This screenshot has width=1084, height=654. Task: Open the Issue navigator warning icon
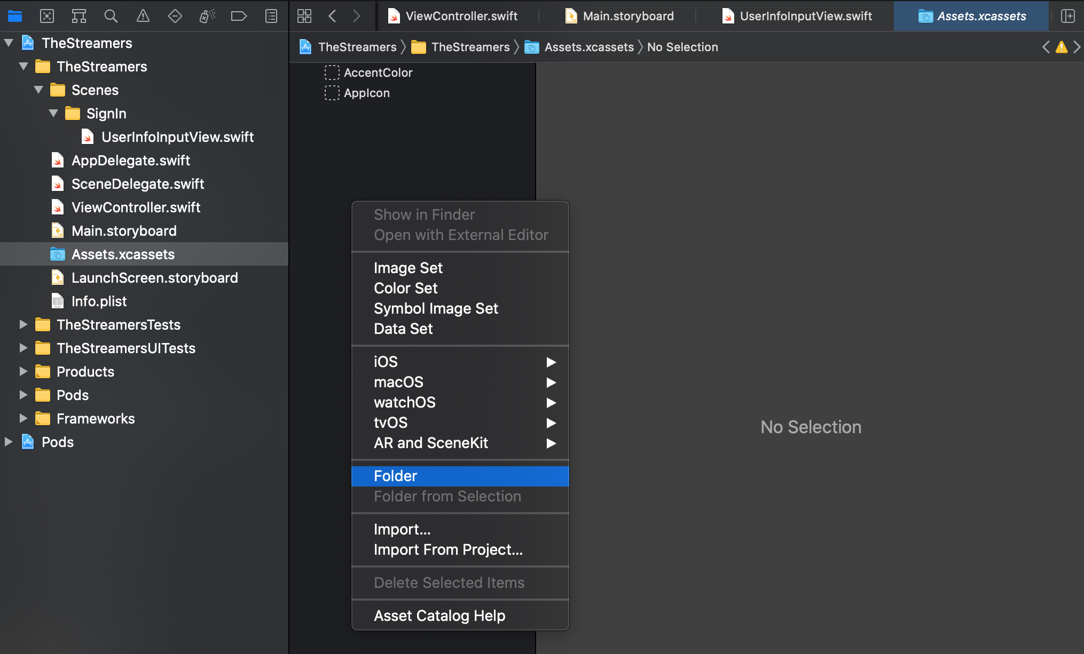tap(143, 16)
